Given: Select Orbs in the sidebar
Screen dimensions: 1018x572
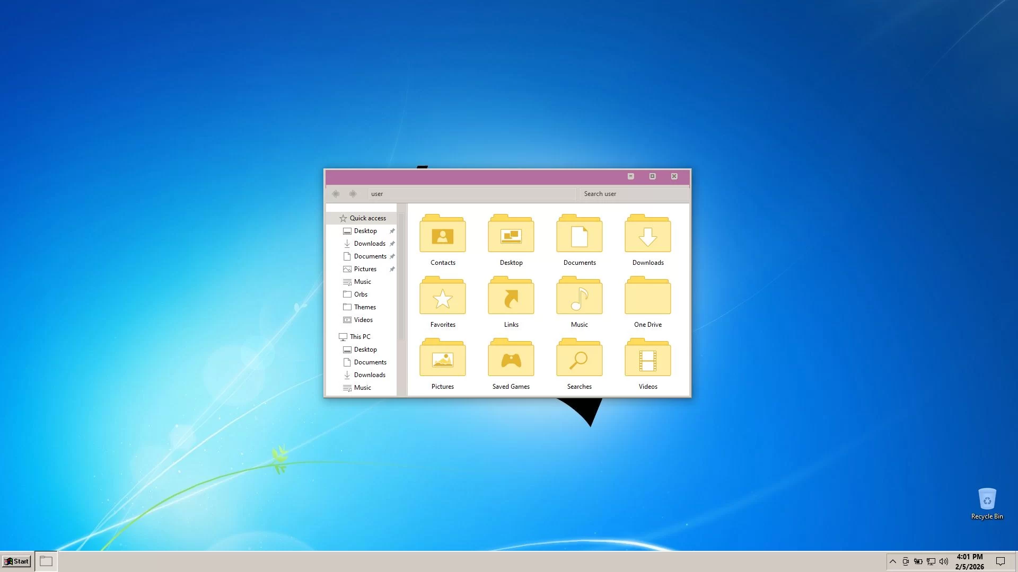Looking at the screenshot, I should click(x=361, y=294).
